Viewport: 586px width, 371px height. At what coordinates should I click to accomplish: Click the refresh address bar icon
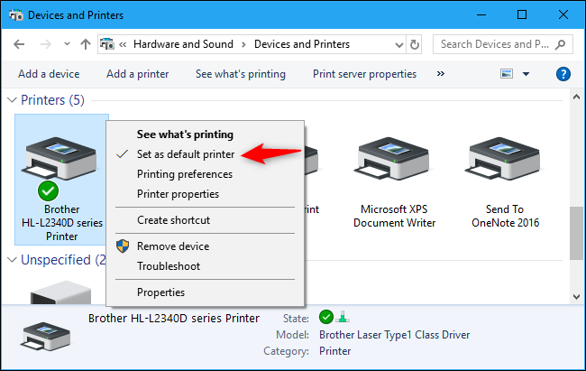point(415,44)
